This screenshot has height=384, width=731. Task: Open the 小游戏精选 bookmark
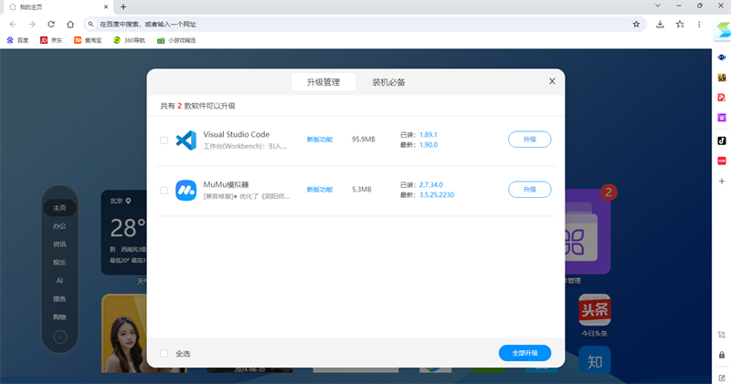(176, 40)
